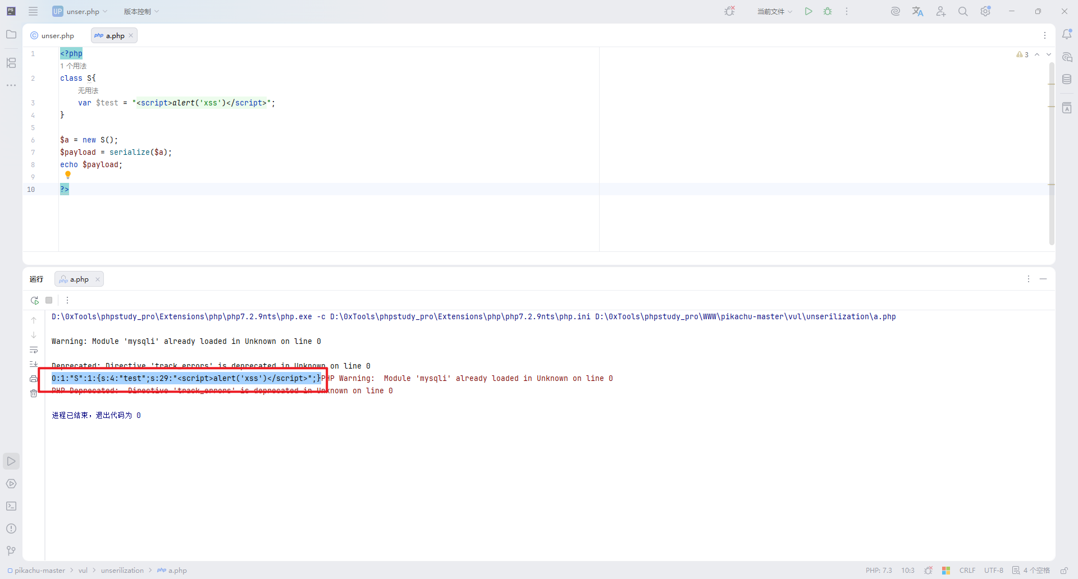
Task: Toggle read-only lock for a.php
Action: (x=1063, y=571)
